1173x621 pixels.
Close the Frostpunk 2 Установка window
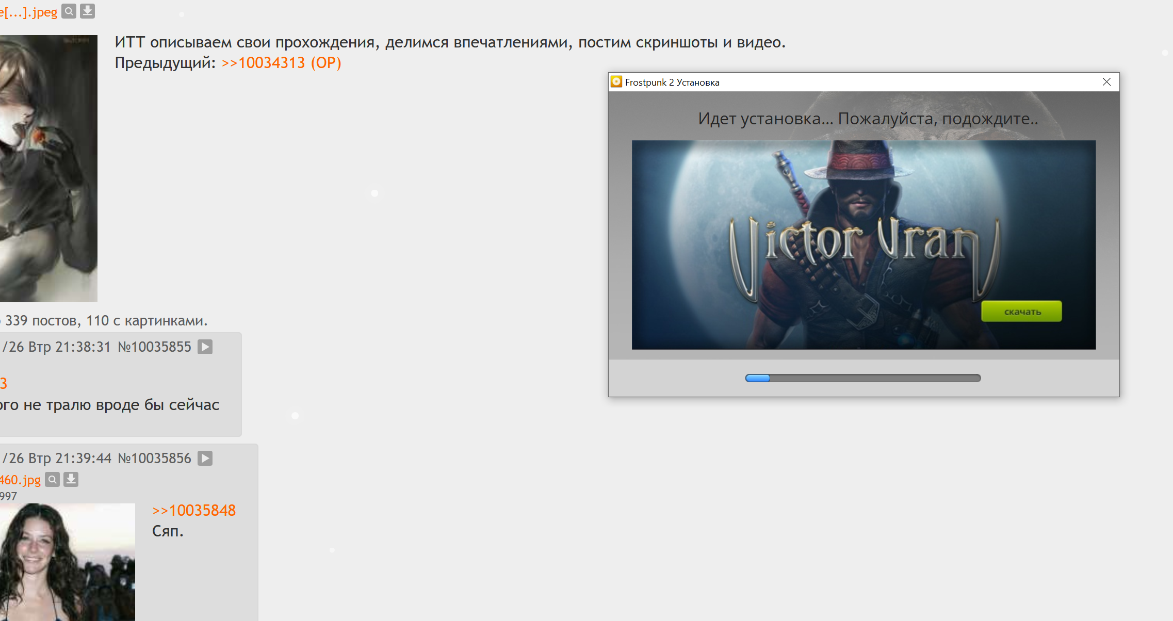(x=1106, y=82)
